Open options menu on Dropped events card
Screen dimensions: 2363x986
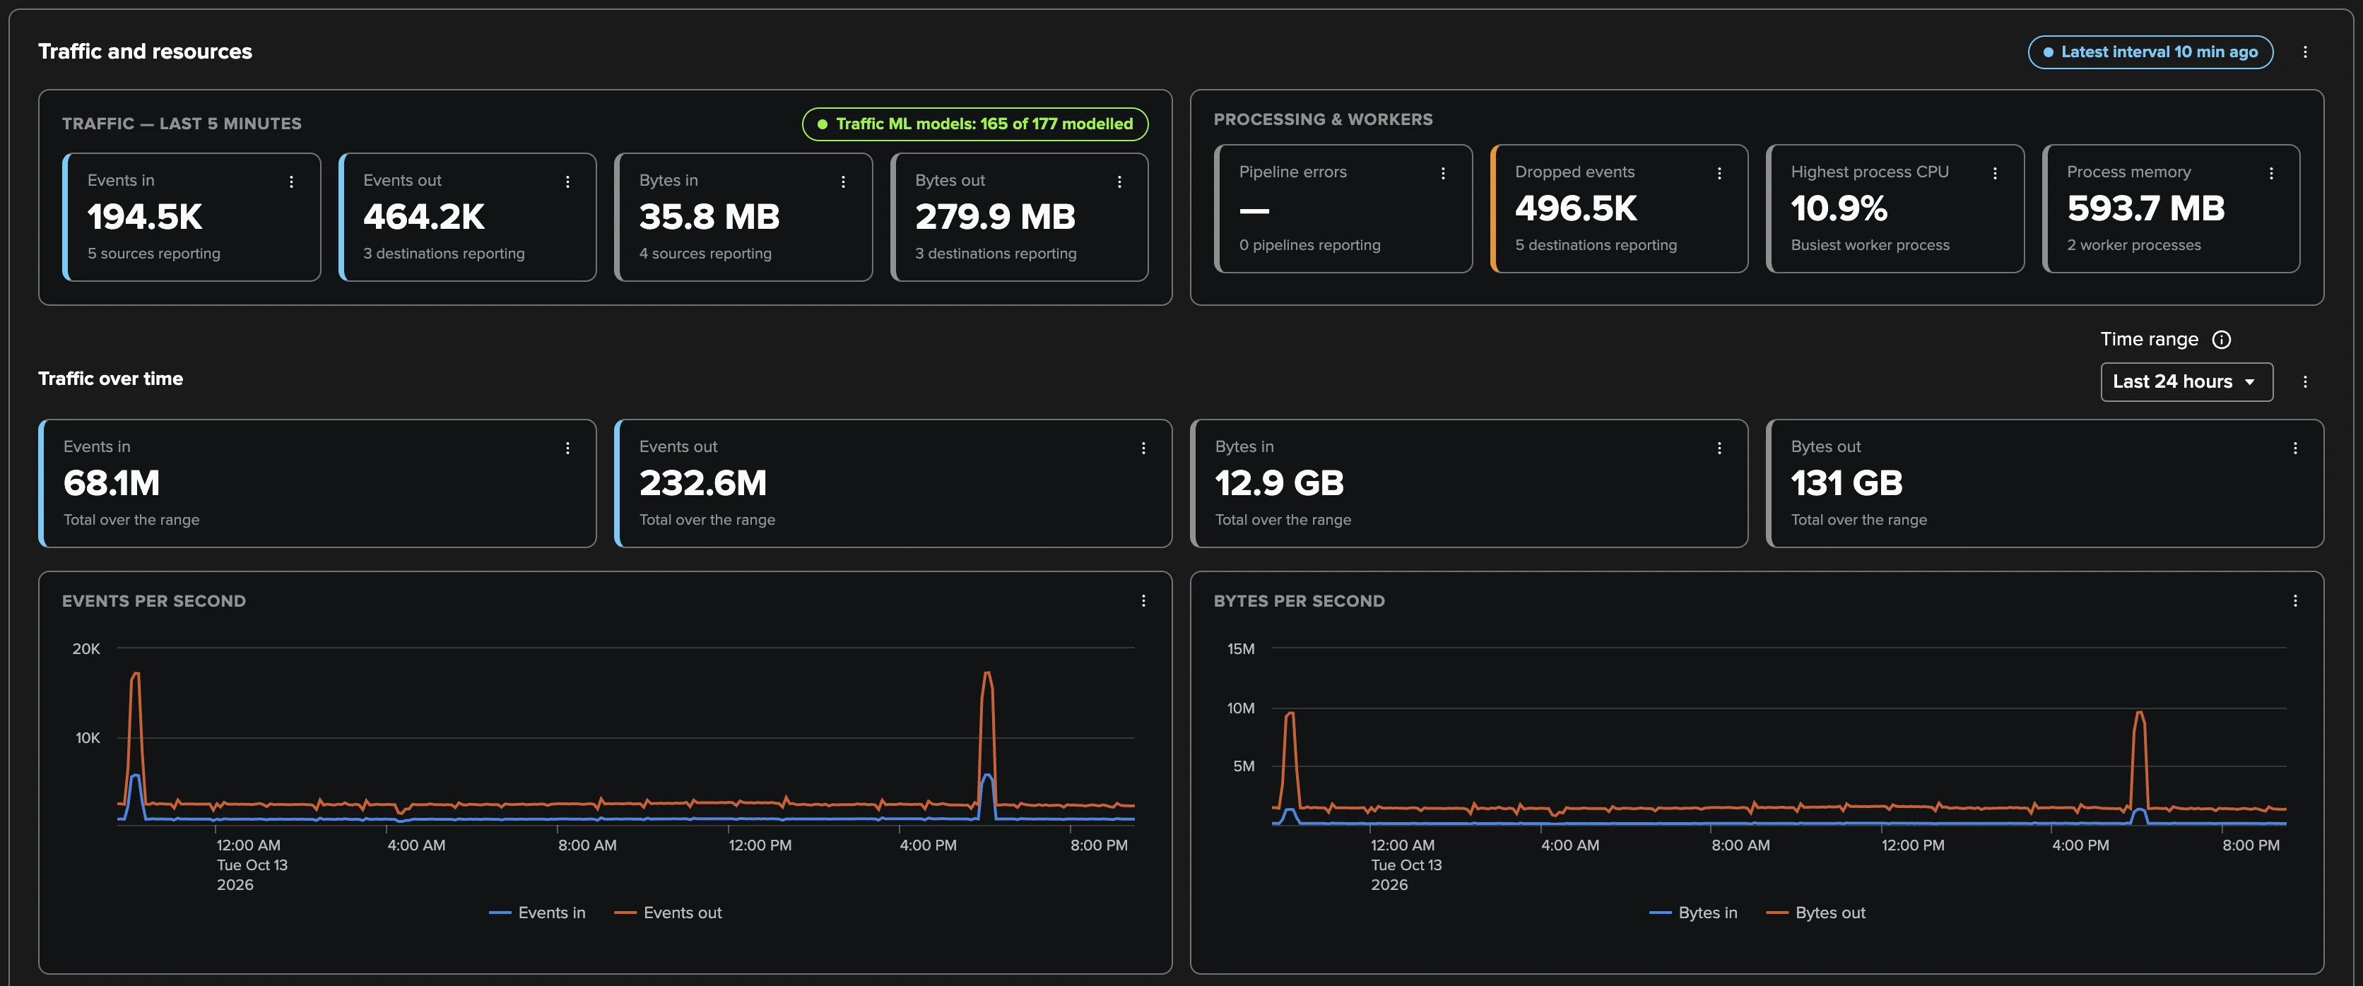[x=1719, y=173]
